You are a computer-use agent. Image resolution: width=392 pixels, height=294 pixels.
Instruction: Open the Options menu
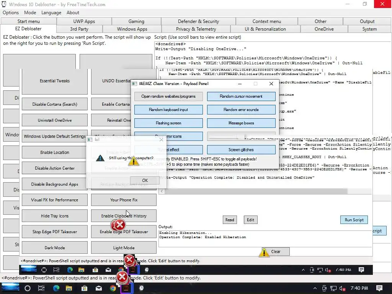(x=11, y=13)
